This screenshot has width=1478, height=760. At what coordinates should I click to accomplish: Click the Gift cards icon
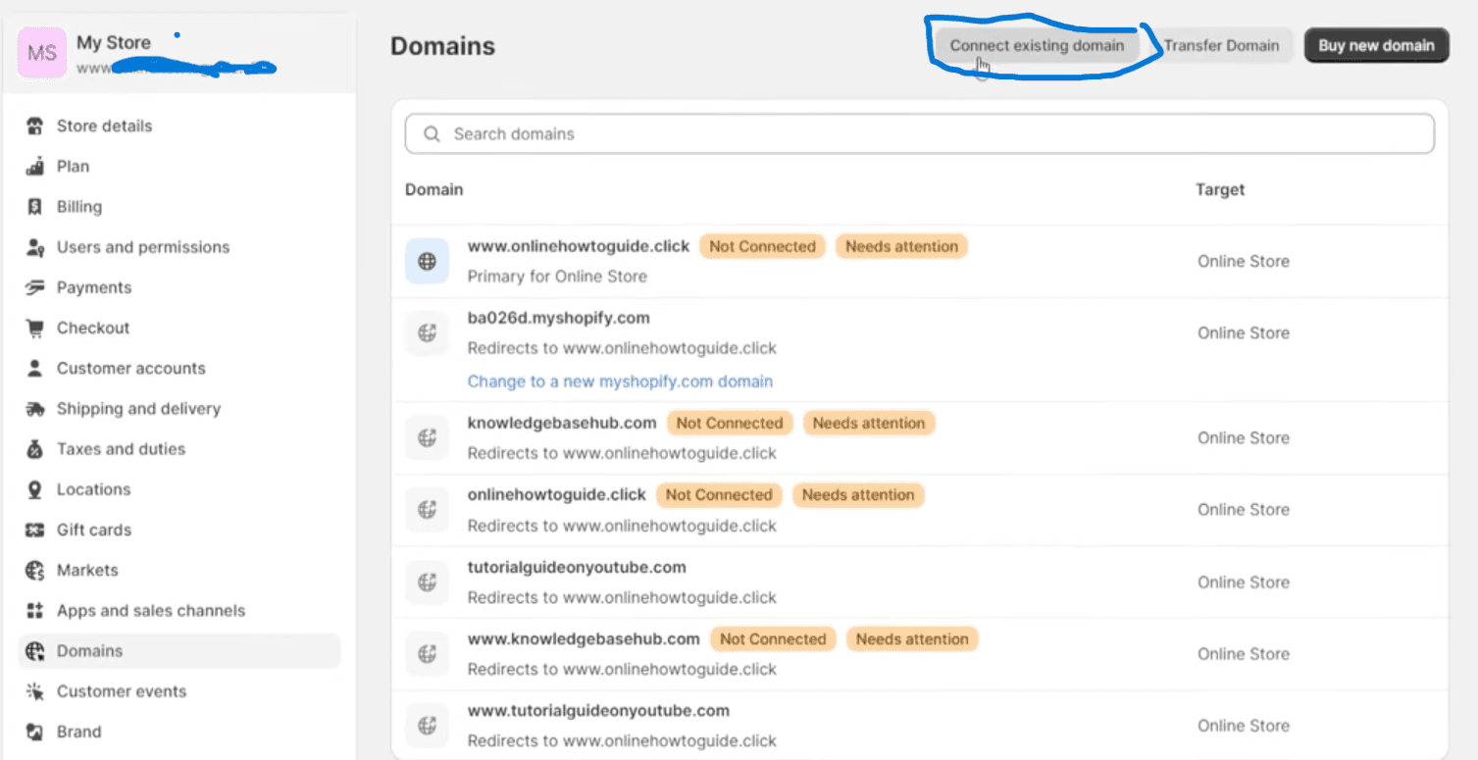pos(34,530)
